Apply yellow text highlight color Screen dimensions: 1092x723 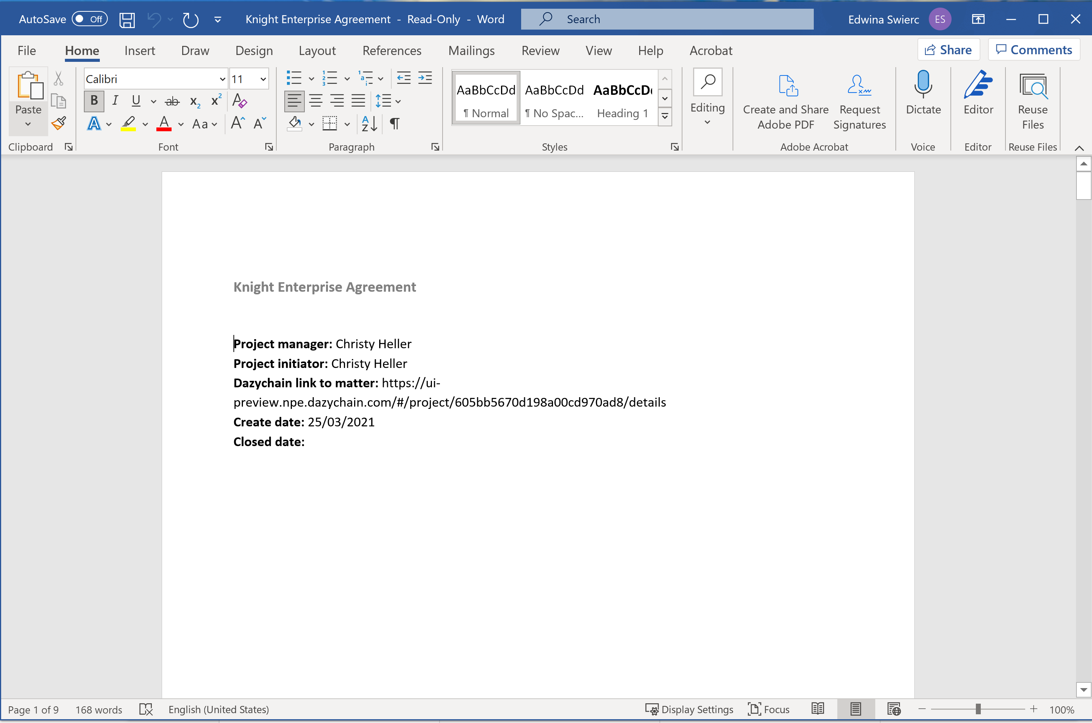tap(128, 124)
